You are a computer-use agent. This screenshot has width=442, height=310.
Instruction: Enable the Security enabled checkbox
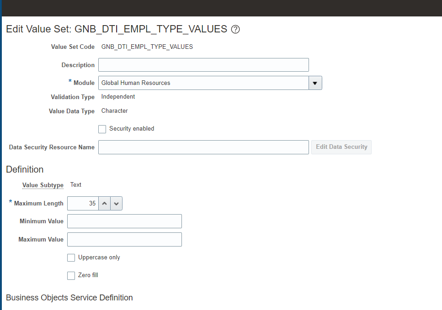(x=102, y=129)
